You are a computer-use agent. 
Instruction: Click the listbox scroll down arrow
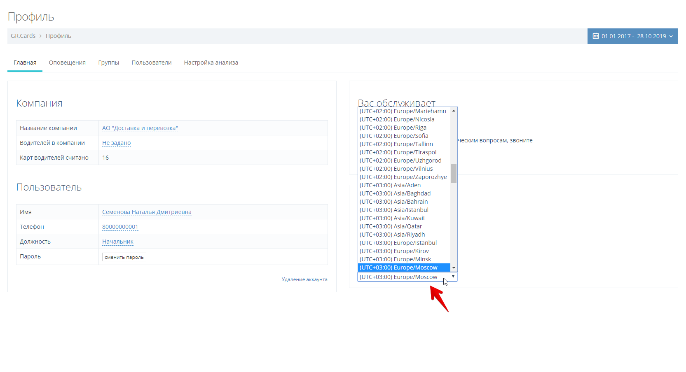(454, 268)
